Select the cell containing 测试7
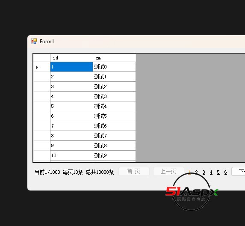245x226 pixels. 114,136
